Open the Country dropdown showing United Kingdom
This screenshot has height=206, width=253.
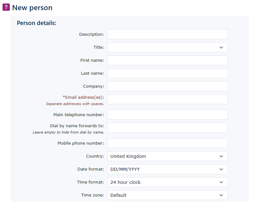pos(167,156)
